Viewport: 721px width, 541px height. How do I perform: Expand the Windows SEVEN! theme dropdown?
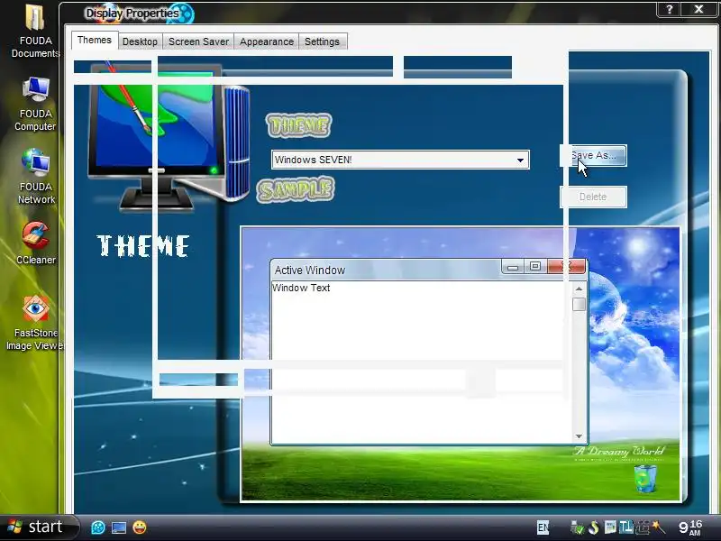point(520,160)
